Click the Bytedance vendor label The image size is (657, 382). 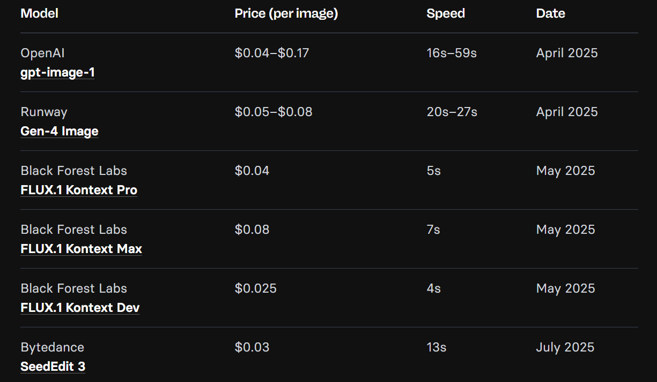click(x=52, y=347)
